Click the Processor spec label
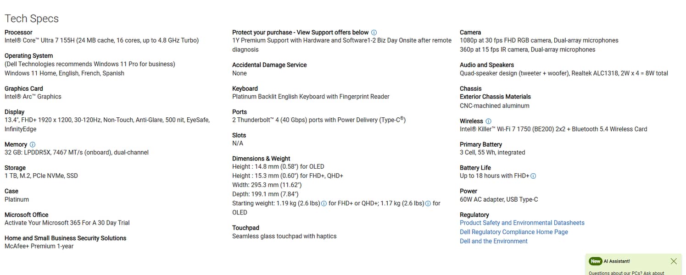 [18, 33]
